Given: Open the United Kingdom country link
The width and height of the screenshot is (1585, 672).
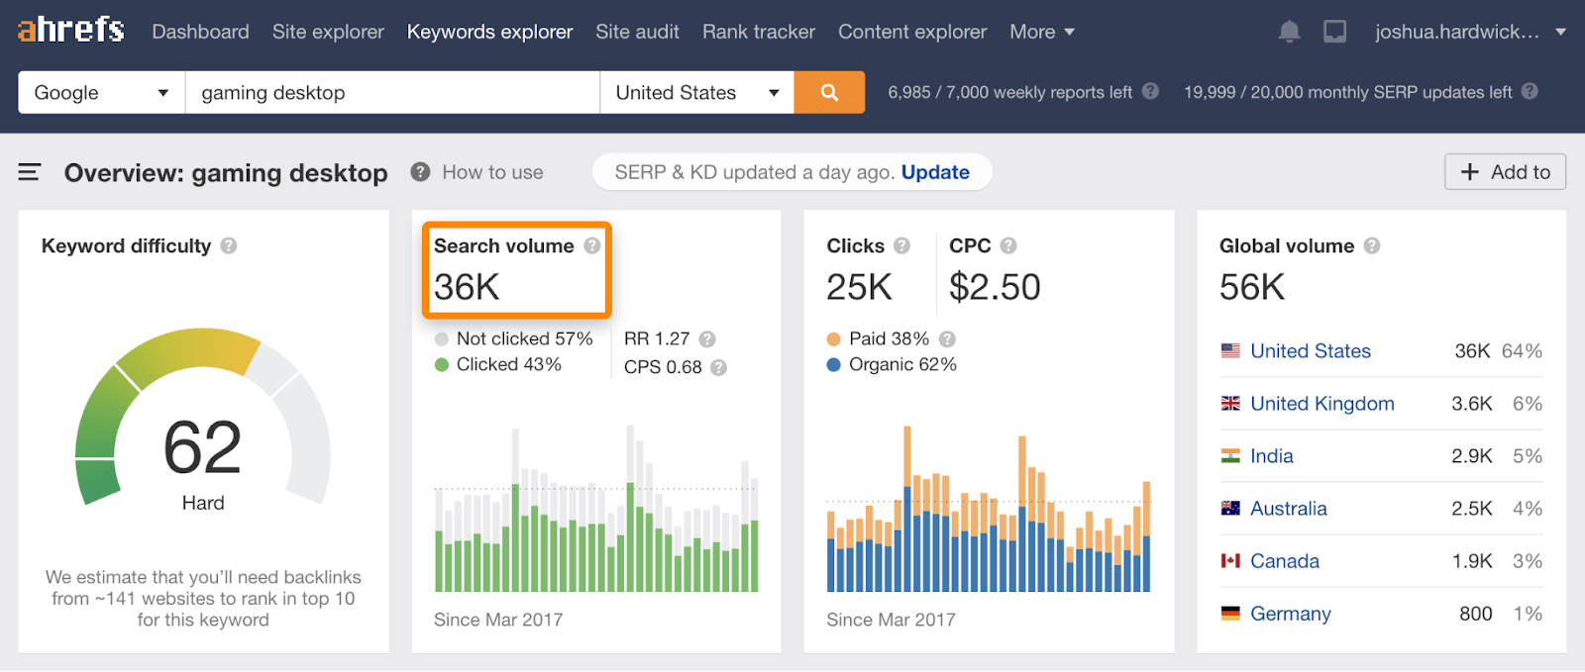Looking at the screenshot, I should [1322, 403].
